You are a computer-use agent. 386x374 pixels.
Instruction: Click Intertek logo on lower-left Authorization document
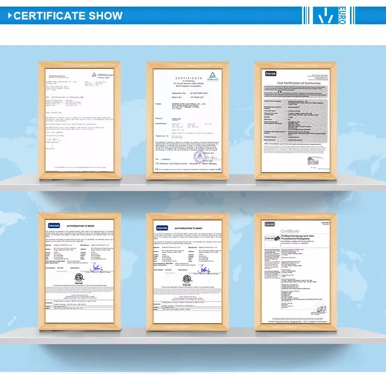pos(54,226)
